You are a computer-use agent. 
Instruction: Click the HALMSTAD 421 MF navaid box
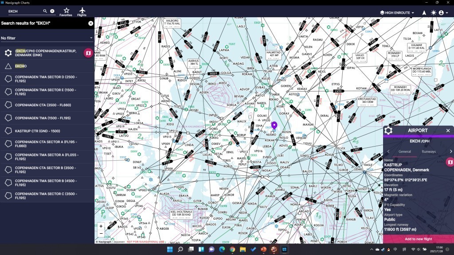273,55
